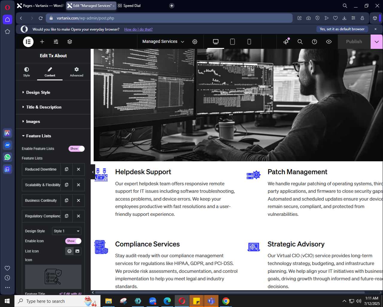
Task: Click the feature icon preview thumbnail
Action: point(53,277)
